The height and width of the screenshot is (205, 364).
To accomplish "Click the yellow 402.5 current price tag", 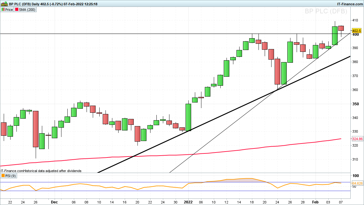I will point(357,31).
